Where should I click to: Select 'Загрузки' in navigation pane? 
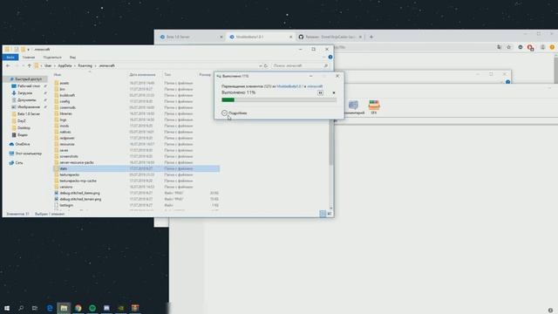[x=24, y=93]
